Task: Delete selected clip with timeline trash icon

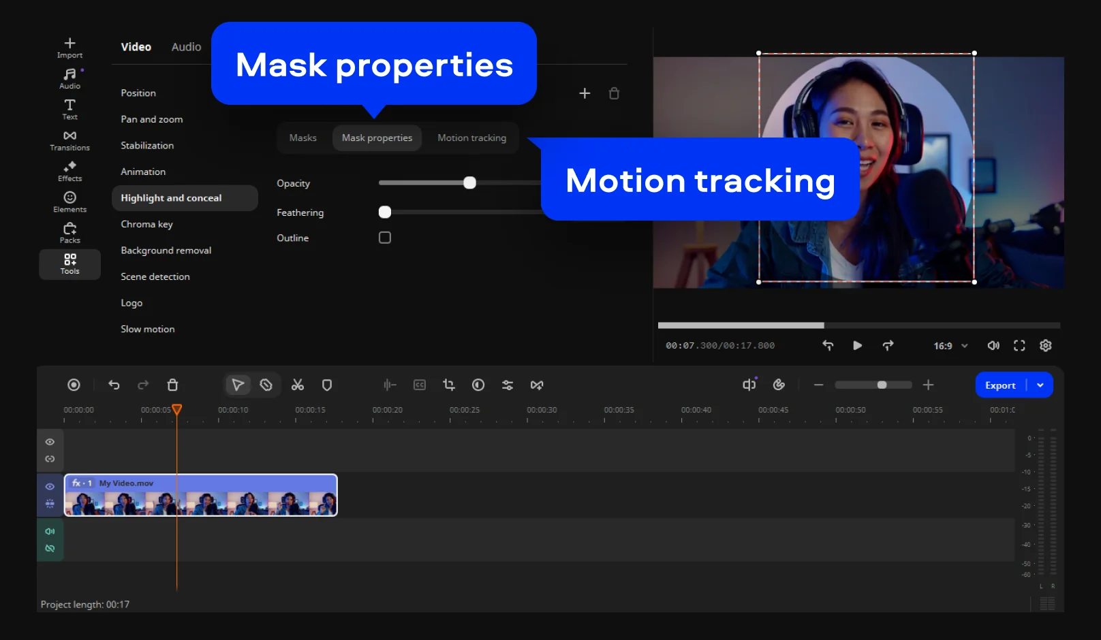Action: coord(172,385)
